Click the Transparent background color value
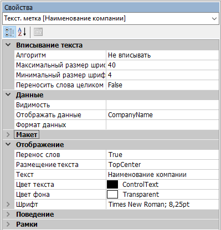This screenshot has width=221, height=230. (x=141, y=195)
